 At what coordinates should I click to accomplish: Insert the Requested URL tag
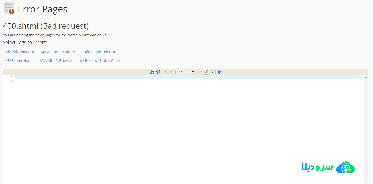point(100,52)
